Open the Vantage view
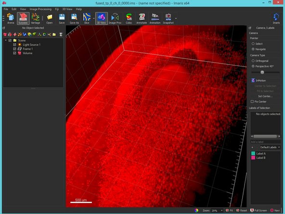Image resolution: width=285 pixels, height=214 pixels. click(36, 19)
